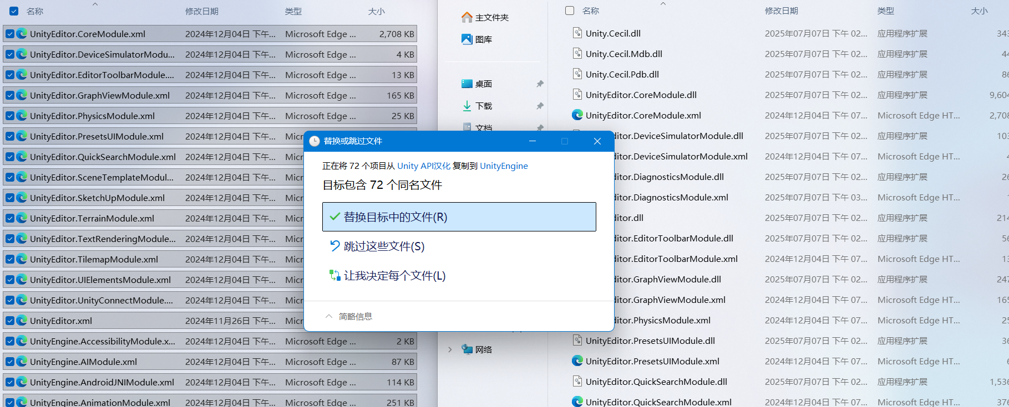Screen dimensions: 1009x407
Task: Click dll icon of UnityEditor.QuickSearchModule.dll in right window
Action: (577, 382)
